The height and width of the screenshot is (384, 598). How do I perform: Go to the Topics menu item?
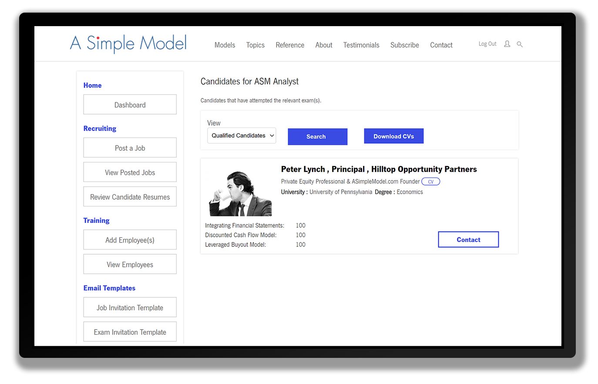click(x=255, y=45)
